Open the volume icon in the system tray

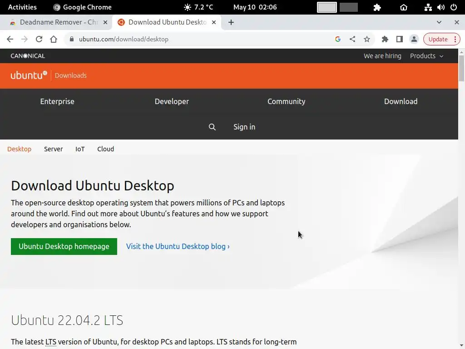click(440, 7)
